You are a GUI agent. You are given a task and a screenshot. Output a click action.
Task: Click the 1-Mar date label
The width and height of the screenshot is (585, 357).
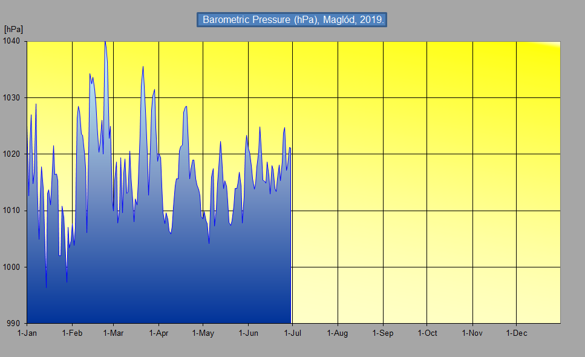(x=113, y=333)
